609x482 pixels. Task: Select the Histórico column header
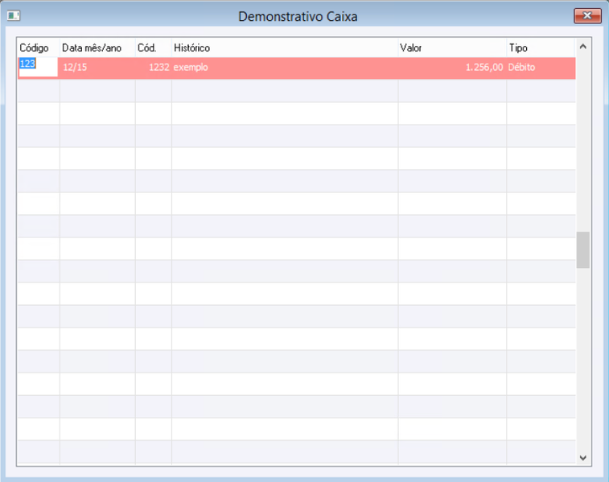pos(285,47)
